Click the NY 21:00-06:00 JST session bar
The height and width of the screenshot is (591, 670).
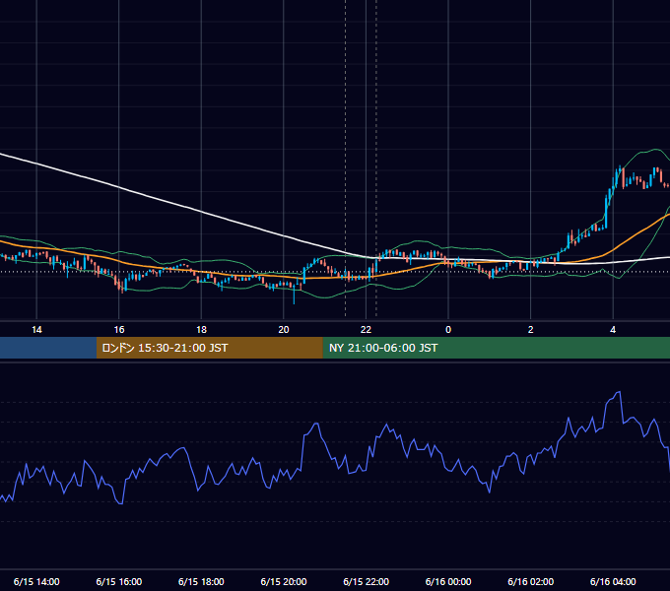tap(496, 348)
